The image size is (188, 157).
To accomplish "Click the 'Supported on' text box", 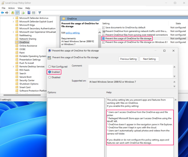I will [130, 84].
